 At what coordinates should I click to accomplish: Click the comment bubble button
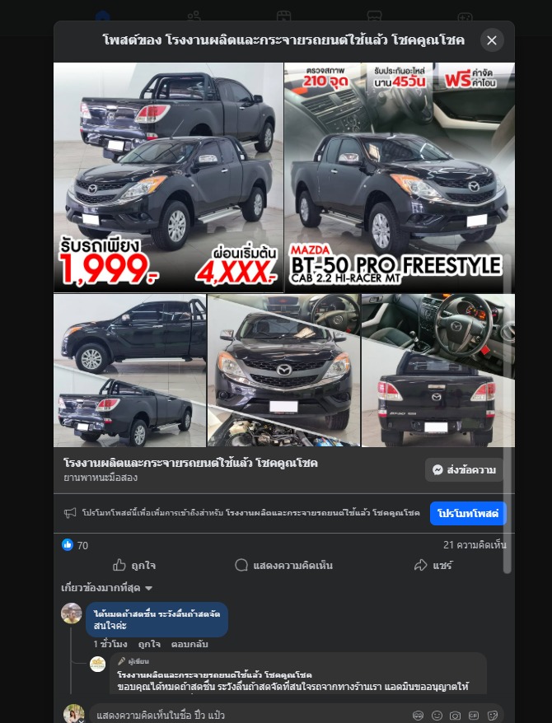click(283, 565)
